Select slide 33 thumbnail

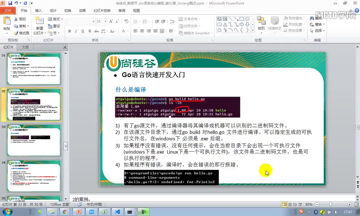[x=34, y=140]
